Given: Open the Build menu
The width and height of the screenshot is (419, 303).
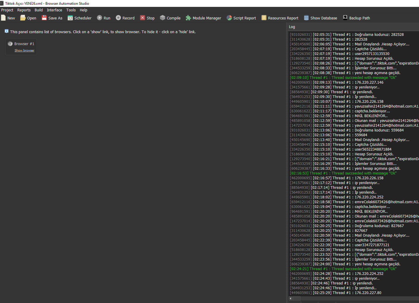Looking at the screenshot, I should click(39, 10).
